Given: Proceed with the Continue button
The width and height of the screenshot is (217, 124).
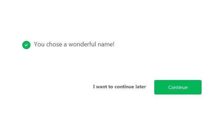Looking at the screenshot, I should [x=178, y=87].
